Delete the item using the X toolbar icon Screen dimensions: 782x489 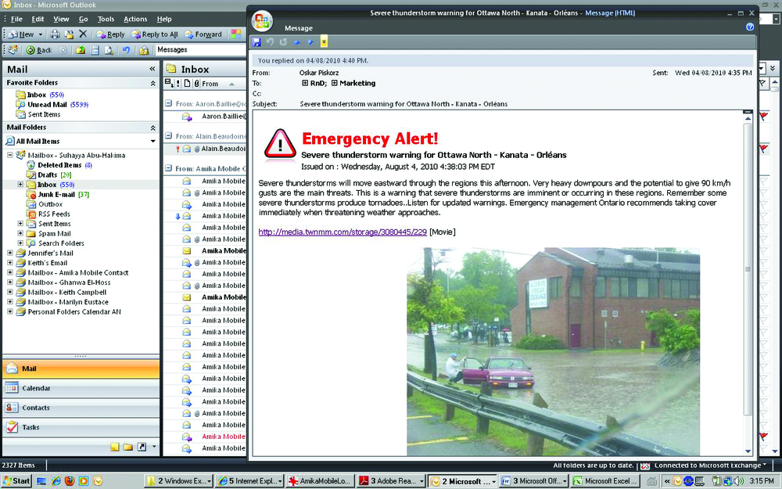(x=83, y=34)
